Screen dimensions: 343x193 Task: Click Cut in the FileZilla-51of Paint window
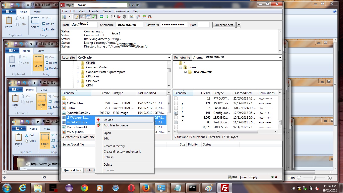20,18
